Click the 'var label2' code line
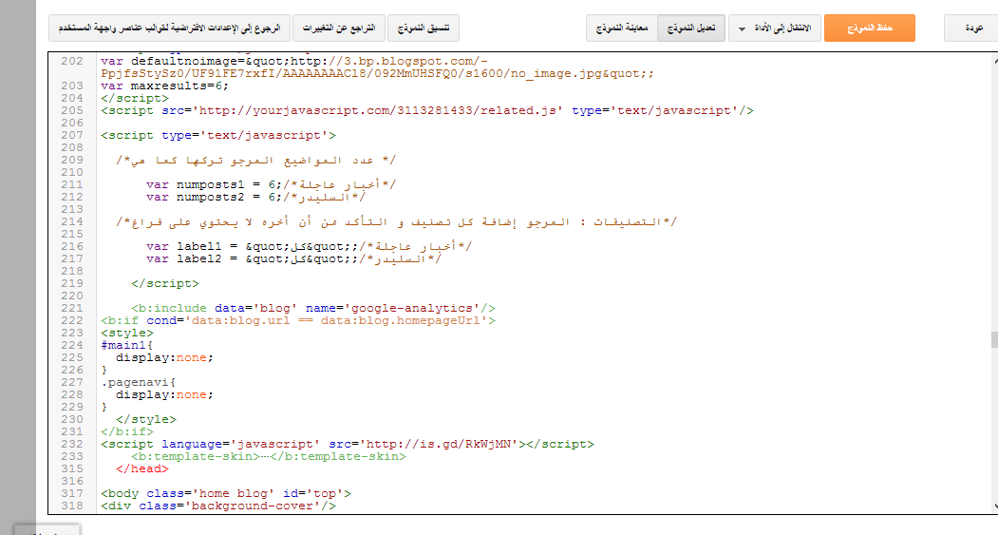This screenshot has height=535, width=998. 293,259
